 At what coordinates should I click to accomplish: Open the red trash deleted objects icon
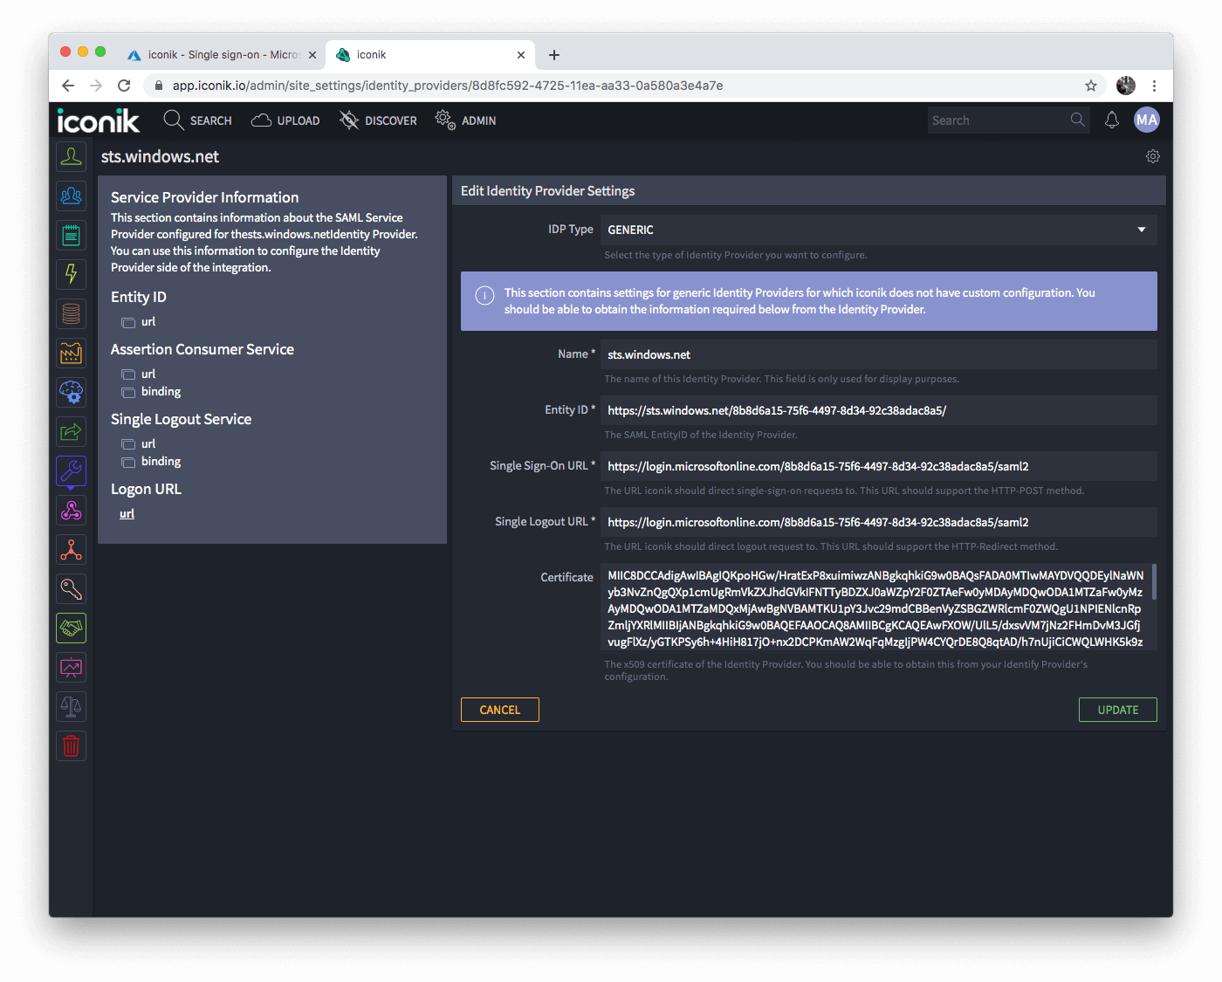click(71, 745)
